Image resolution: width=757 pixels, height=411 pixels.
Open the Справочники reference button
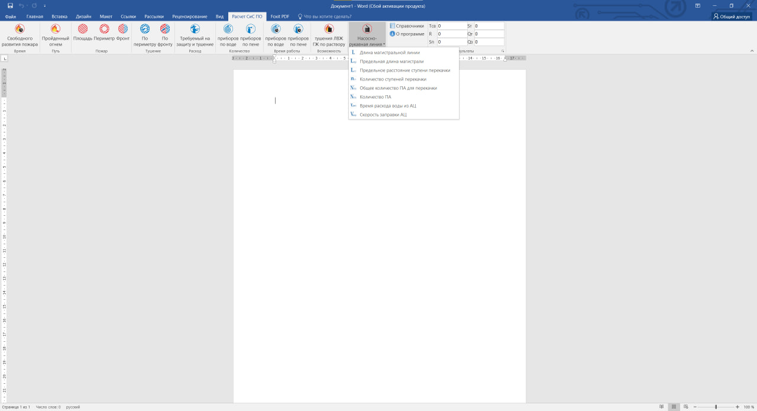point(407,26)
